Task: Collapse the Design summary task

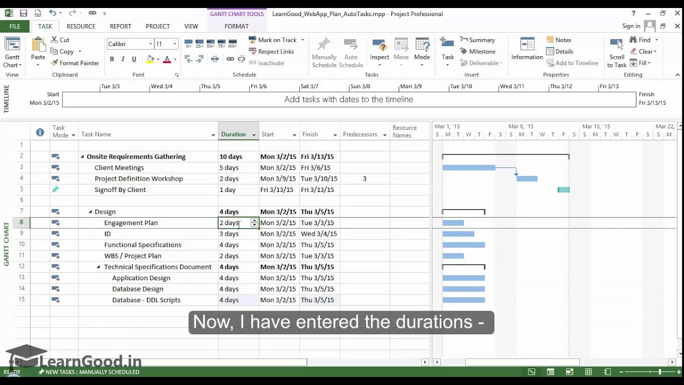Action: tap(90, 212)
